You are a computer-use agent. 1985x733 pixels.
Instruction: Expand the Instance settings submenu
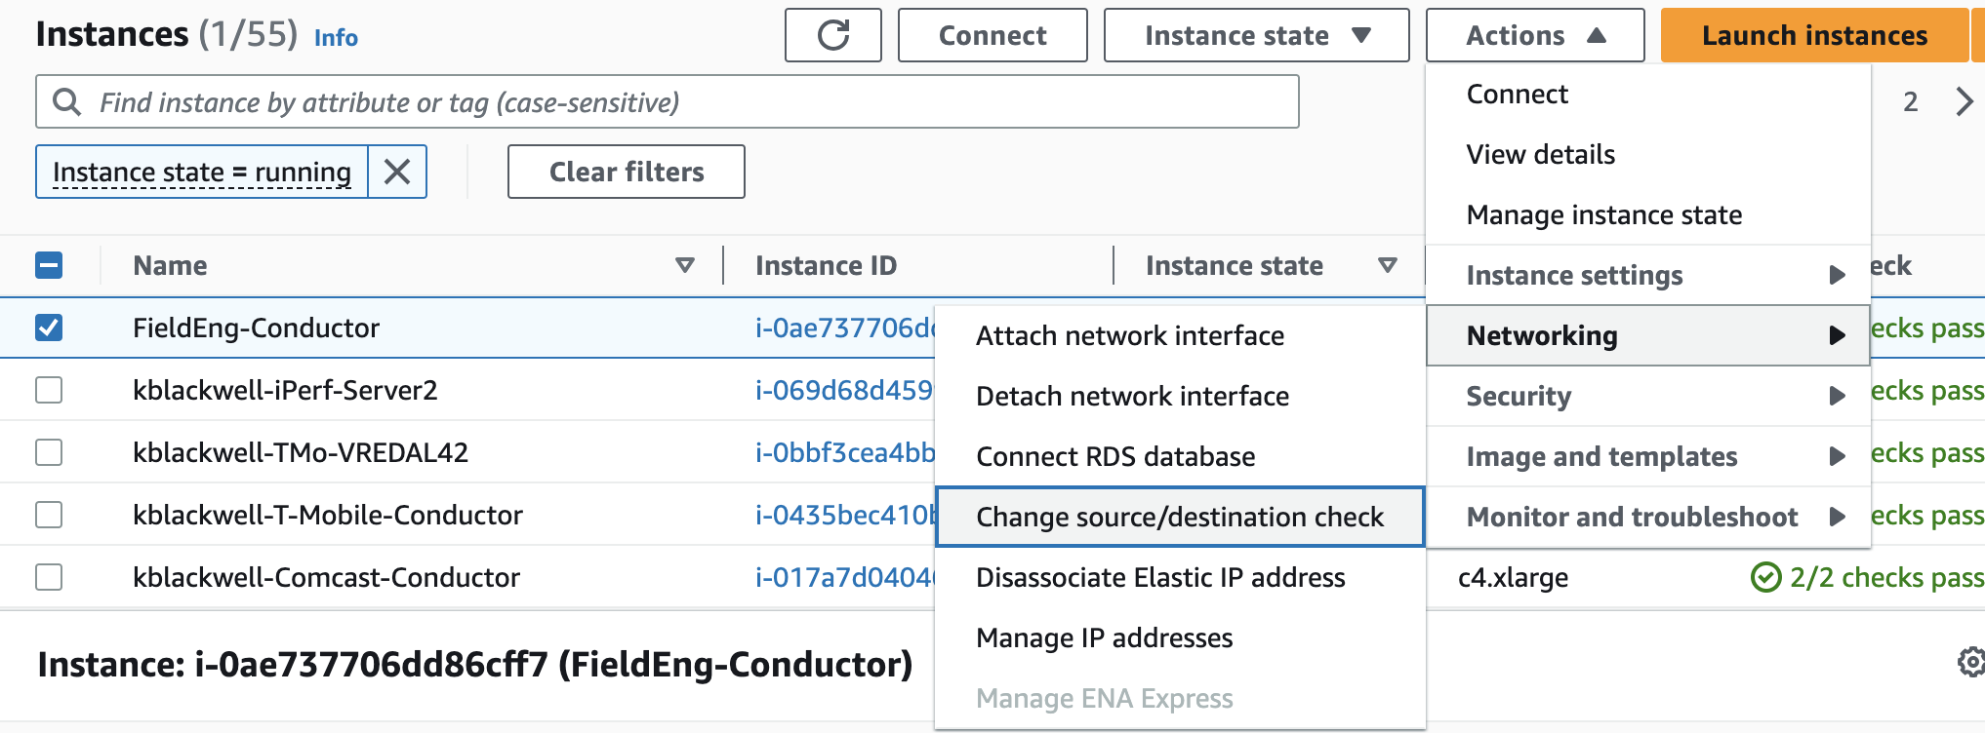(1648, 275)
